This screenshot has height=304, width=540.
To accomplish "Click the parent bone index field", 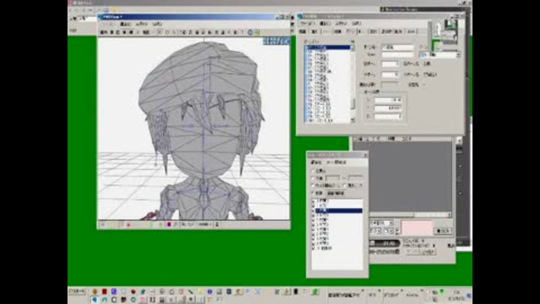I will 390,64.
